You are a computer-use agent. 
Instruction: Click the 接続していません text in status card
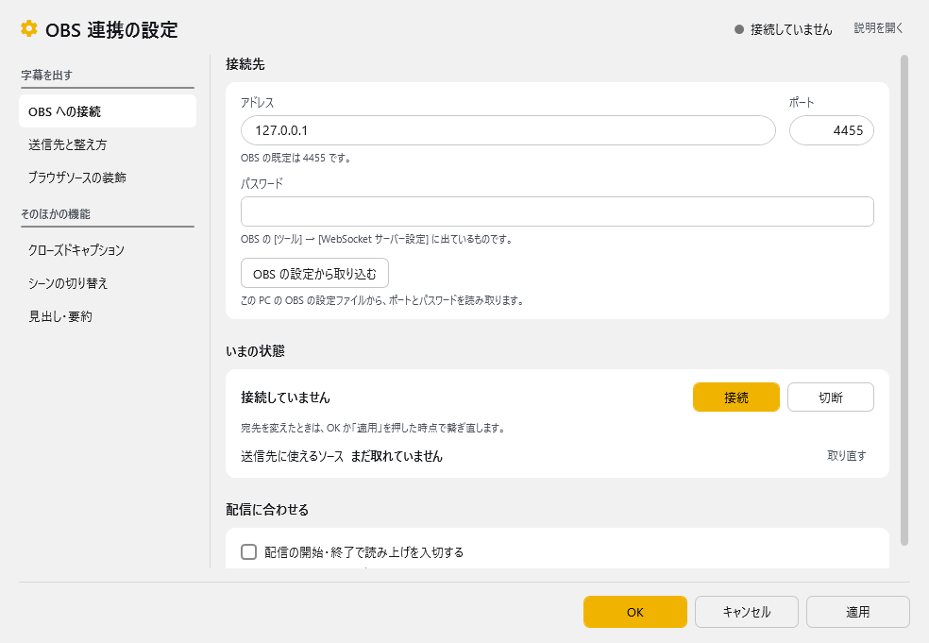click(x=285, y=398)
